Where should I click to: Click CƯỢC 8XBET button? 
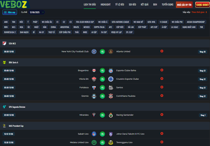(202, 5)
